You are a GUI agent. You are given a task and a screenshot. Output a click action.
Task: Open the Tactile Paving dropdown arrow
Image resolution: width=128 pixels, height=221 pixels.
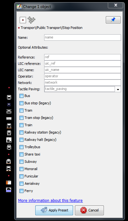[x=118, y=89]
